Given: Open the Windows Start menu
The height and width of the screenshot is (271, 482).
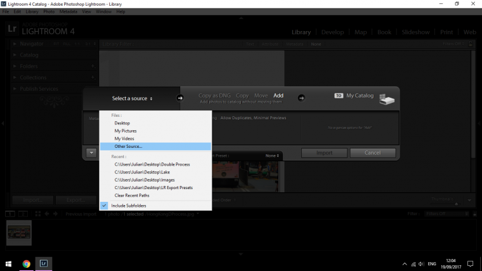Looking at the screenshot, I should pyautogui.click(x=9, y=264).
